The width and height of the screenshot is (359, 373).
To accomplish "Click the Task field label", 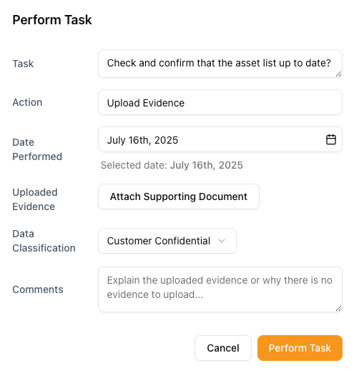I will pos(23,64).
